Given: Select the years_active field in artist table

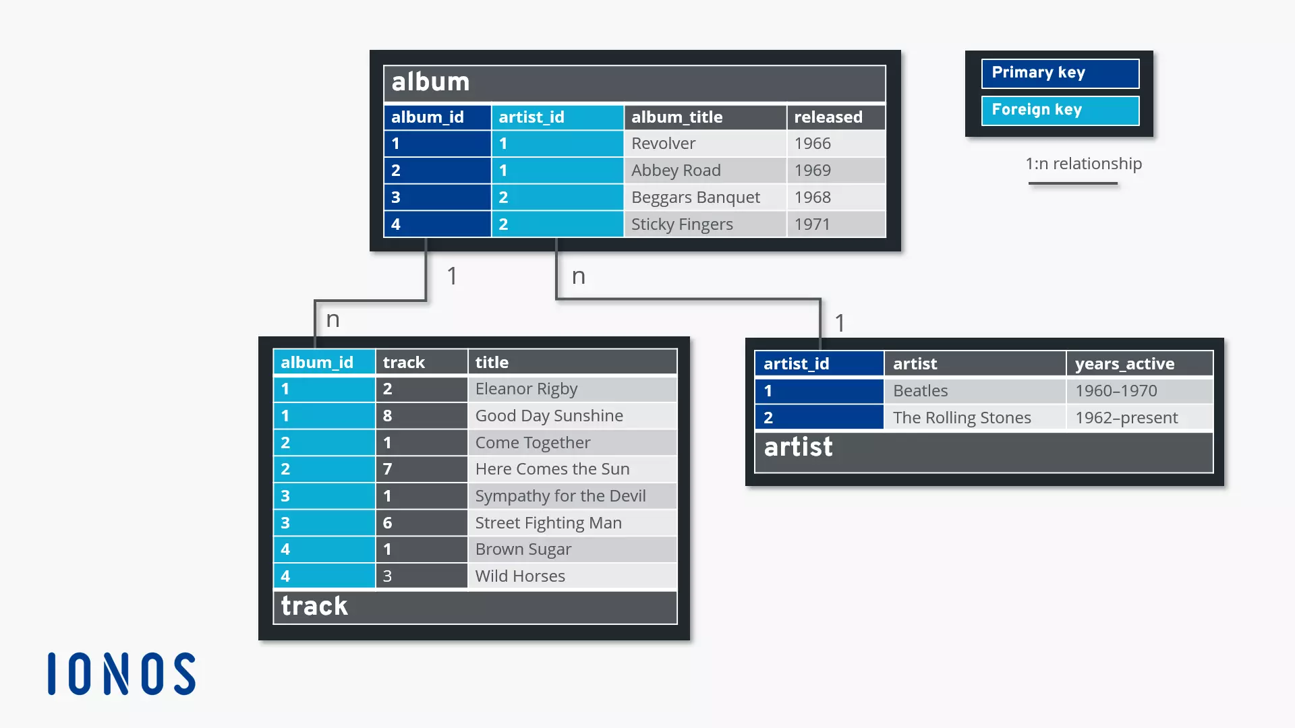Looking at the screenshot, I should [1125, 363].
